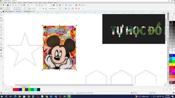Viewport: 175px width, 98px height.
Task: Click the Export icon
Action: coord(39,5)
